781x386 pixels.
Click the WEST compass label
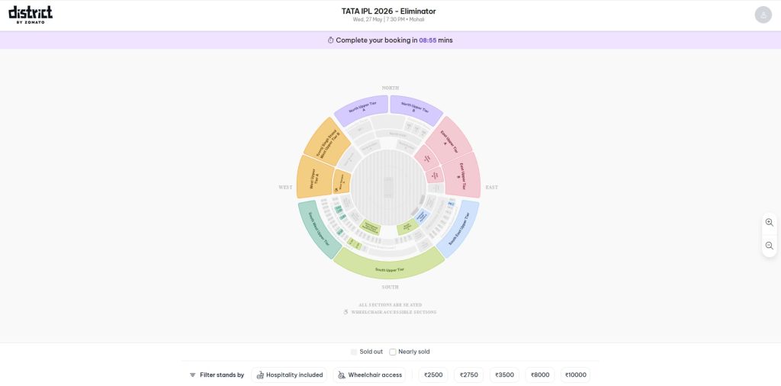[285, 187]
